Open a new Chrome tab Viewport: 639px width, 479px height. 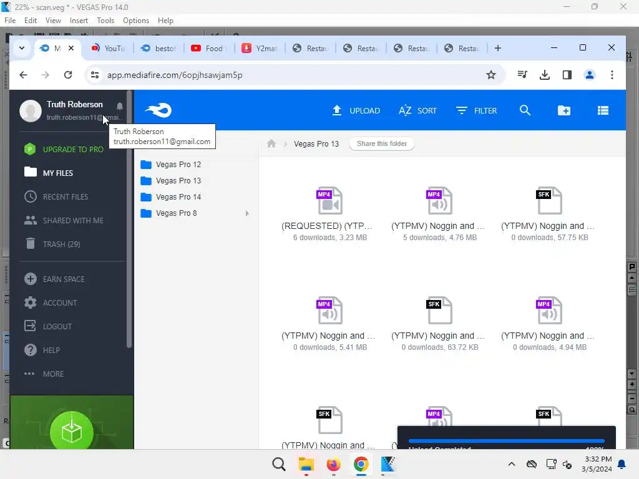click(497, 48)
